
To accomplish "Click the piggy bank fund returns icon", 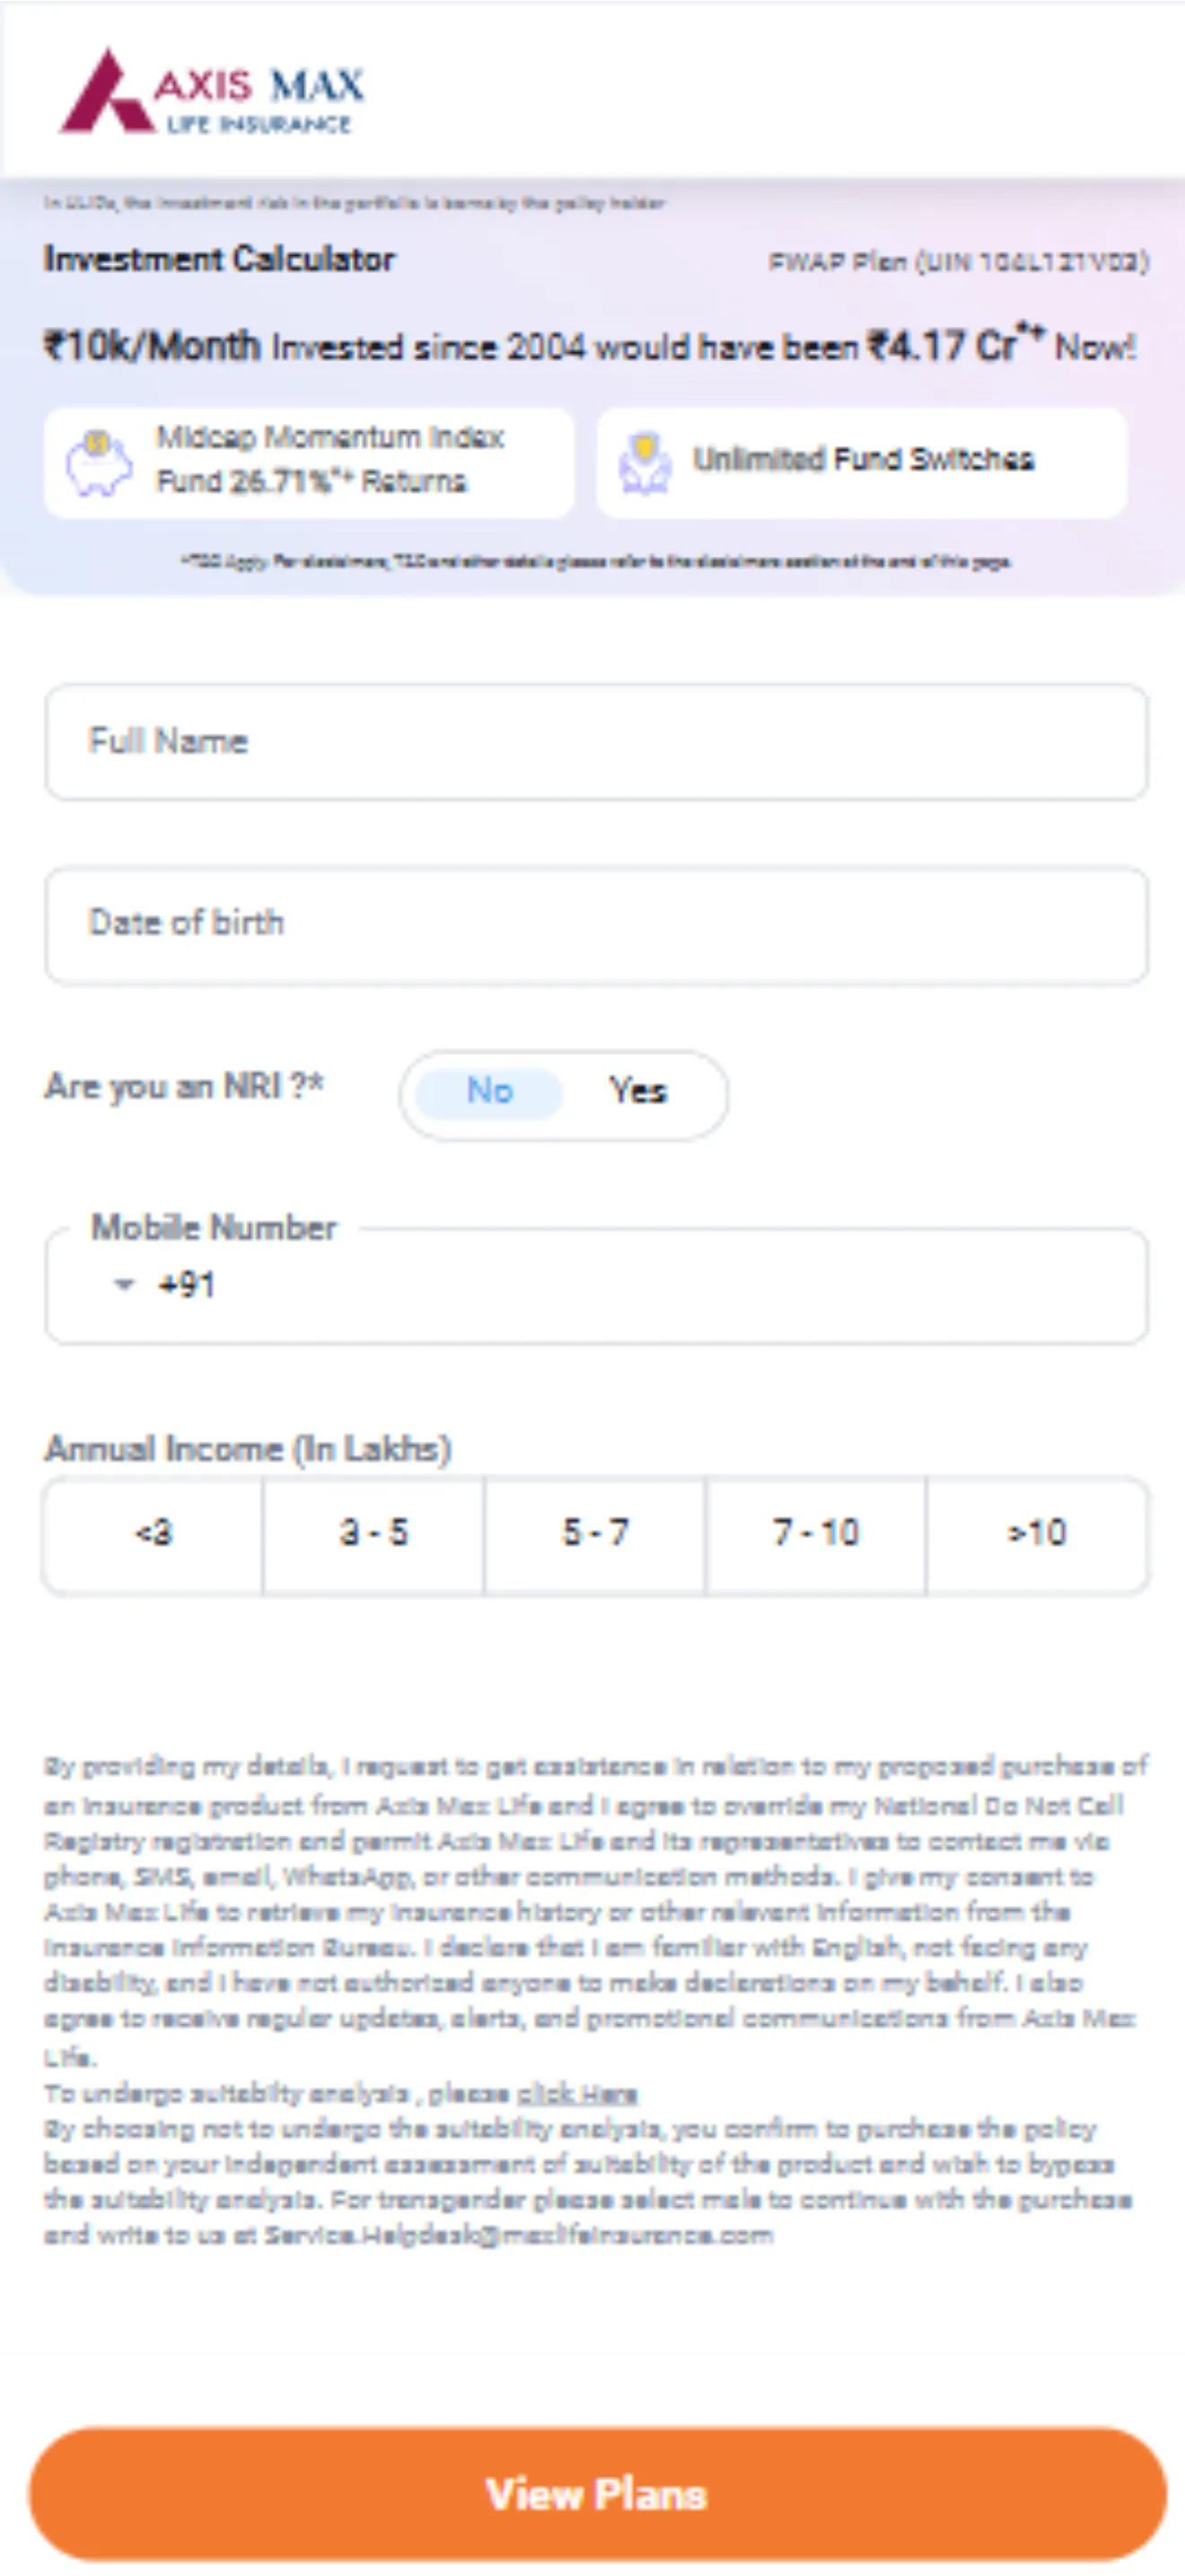I will (100, 463).
